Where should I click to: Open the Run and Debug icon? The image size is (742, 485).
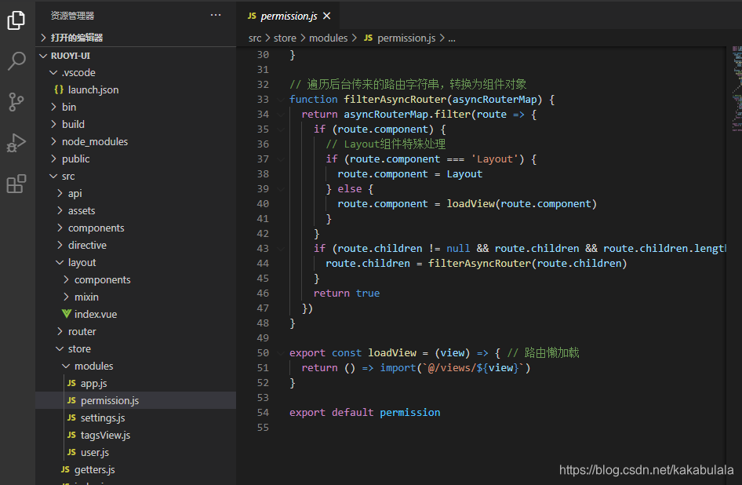16,142
